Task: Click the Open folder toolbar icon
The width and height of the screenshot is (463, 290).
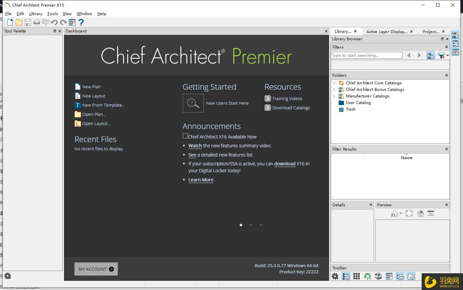Action: coord(19,22)
